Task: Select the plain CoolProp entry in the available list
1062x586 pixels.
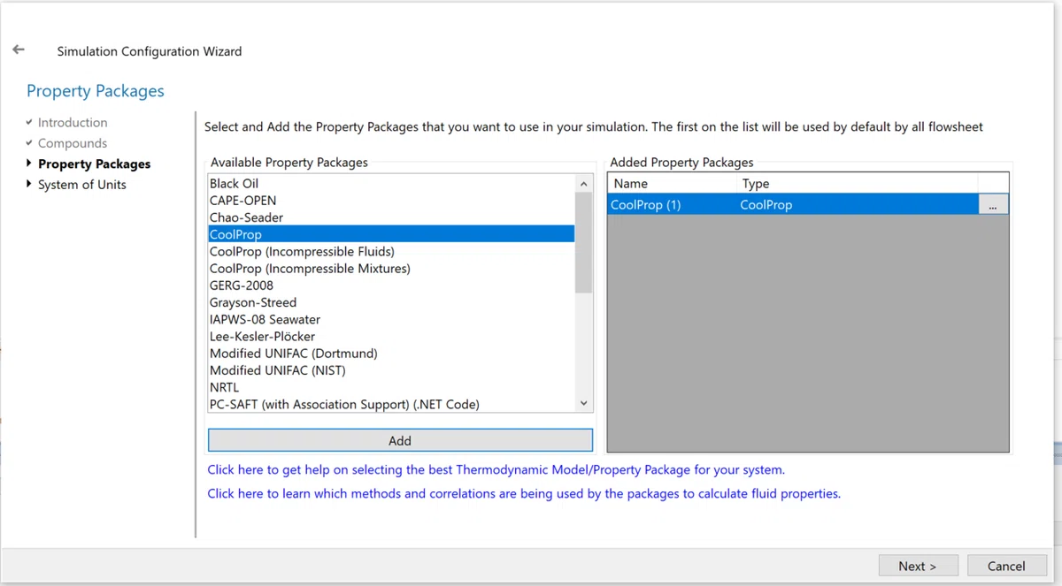Action: tap(391, 234)
